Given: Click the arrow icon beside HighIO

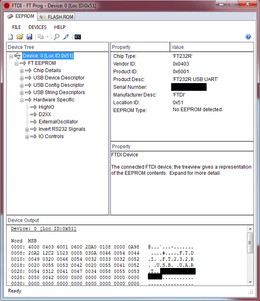Looking at the screenshot, I should click(x=33, y=107).
